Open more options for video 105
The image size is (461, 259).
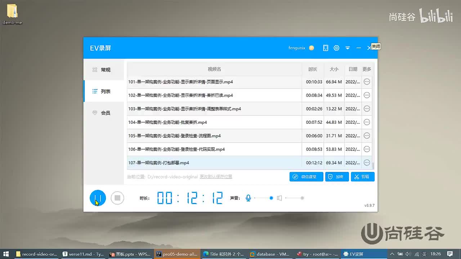(x=367, y=136)
